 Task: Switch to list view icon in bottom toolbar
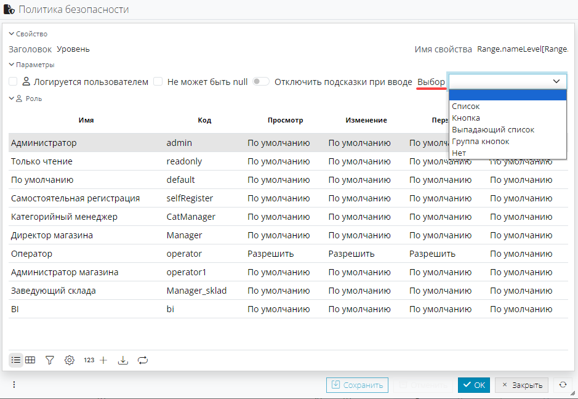(16, 360)
